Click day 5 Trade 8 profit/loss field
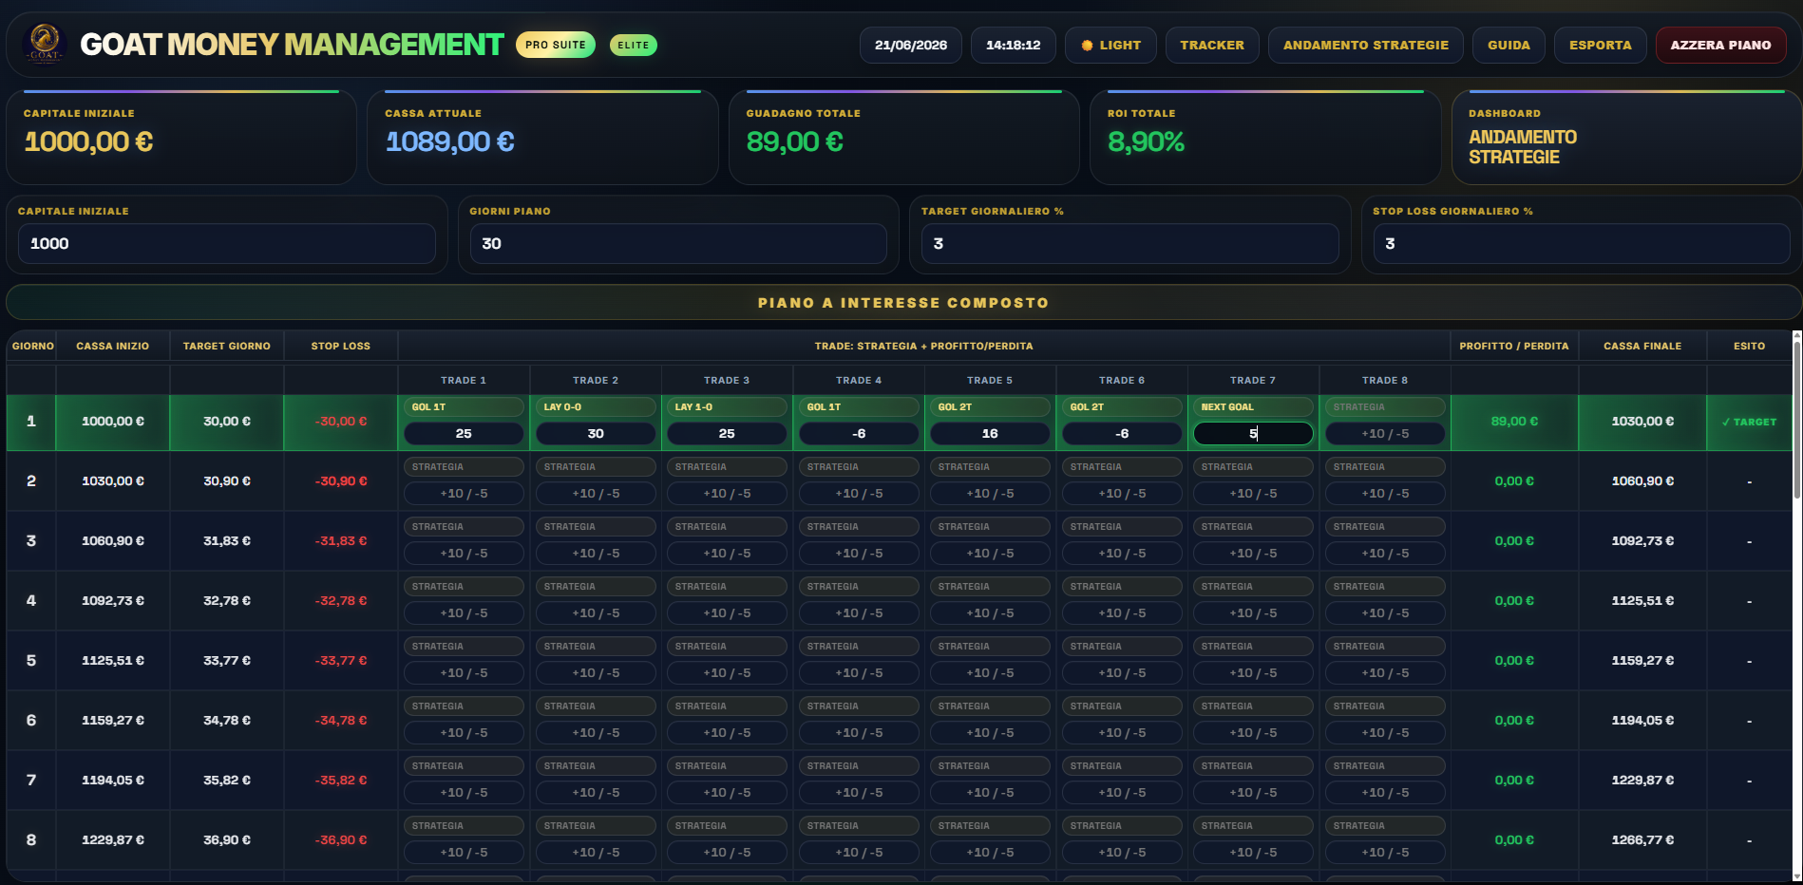This screenshot has height=885, width=1803. pyautogui.click(x=1385, y=672)
